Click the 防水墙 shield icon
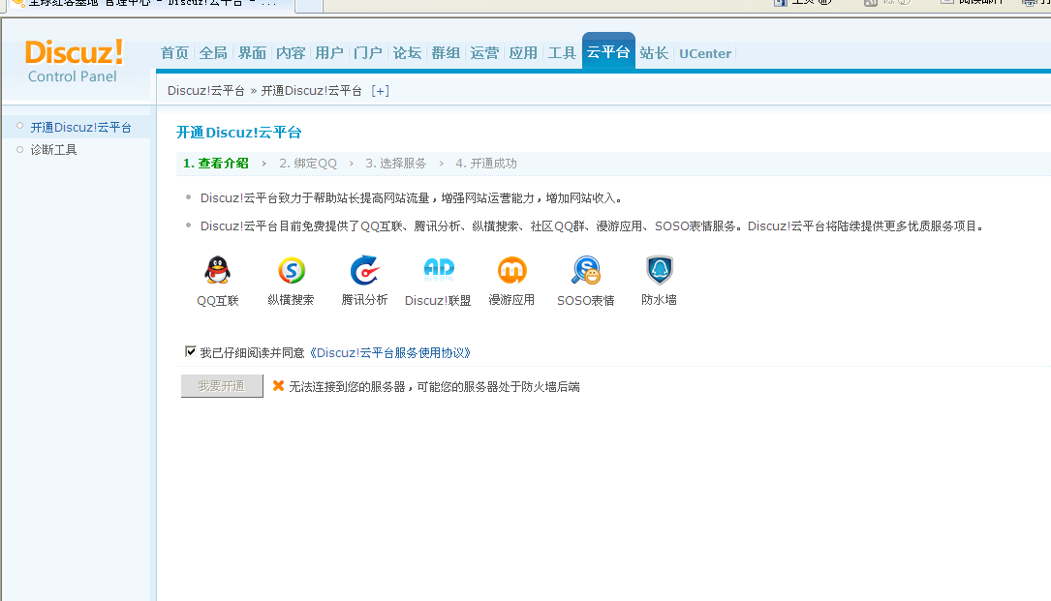The width and height of the screenshot is (1051, 601). (660, 270)
